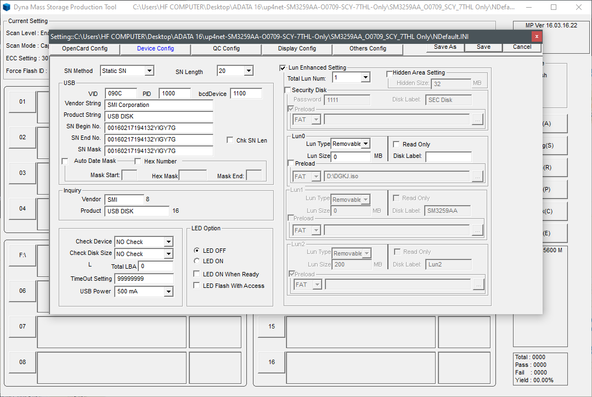Focus the SN Begin No. field
The width and height of the screenshot is (592, 397).
[159, 128]
